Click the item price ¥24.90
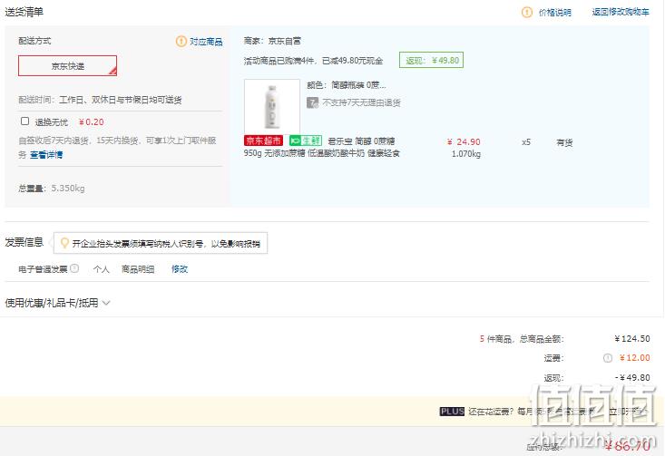The width and height of the screenshot is (665, 456). (x=464, y=142)
